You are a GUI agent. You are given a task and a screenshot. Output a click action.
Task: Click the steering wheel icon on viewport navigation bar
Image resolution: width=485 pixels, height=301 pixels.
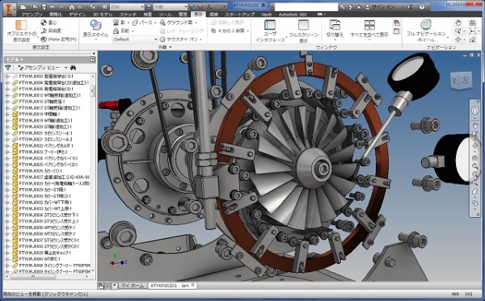[x=475, y=111]
